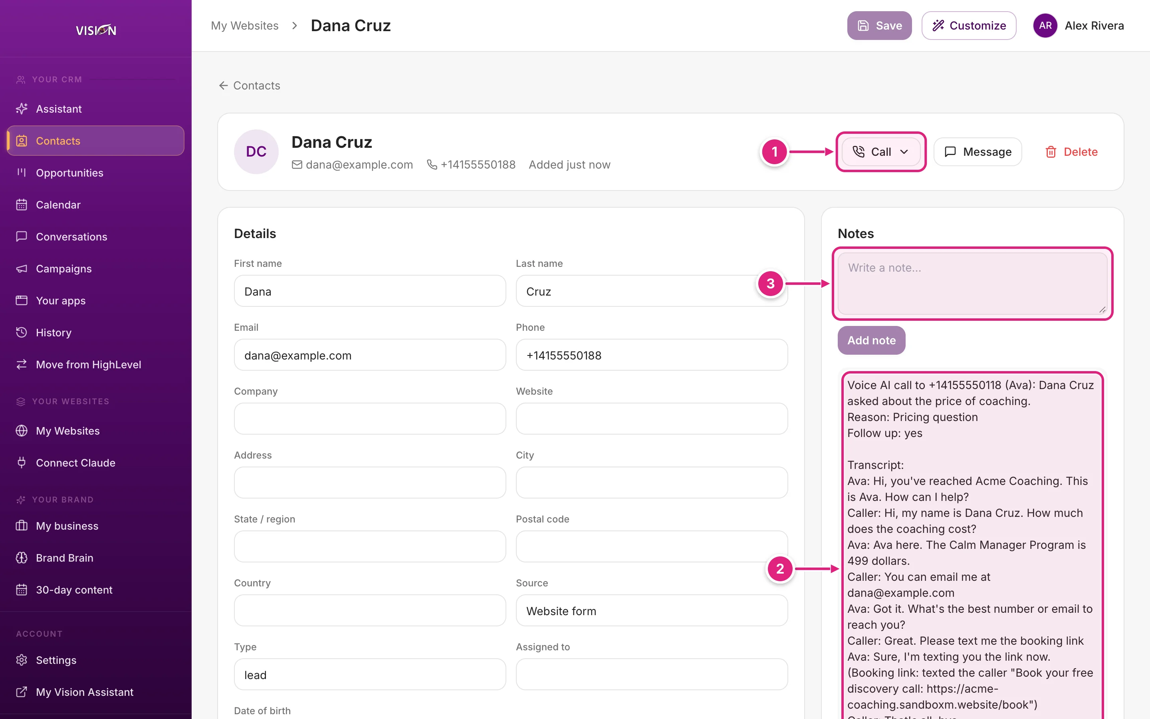This screenshot has width=1150, height=719.
Task: Click the Add note button
Action: pos(871,340)
